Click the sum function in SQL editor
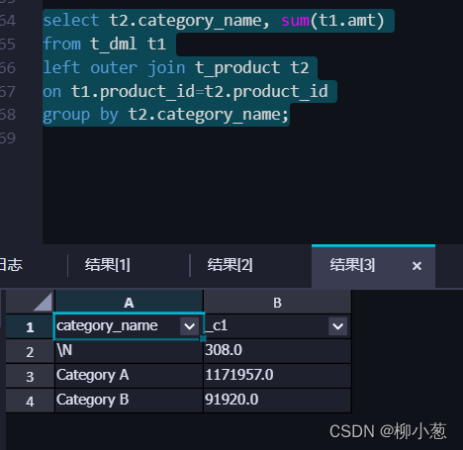 [x=295, y=21]
